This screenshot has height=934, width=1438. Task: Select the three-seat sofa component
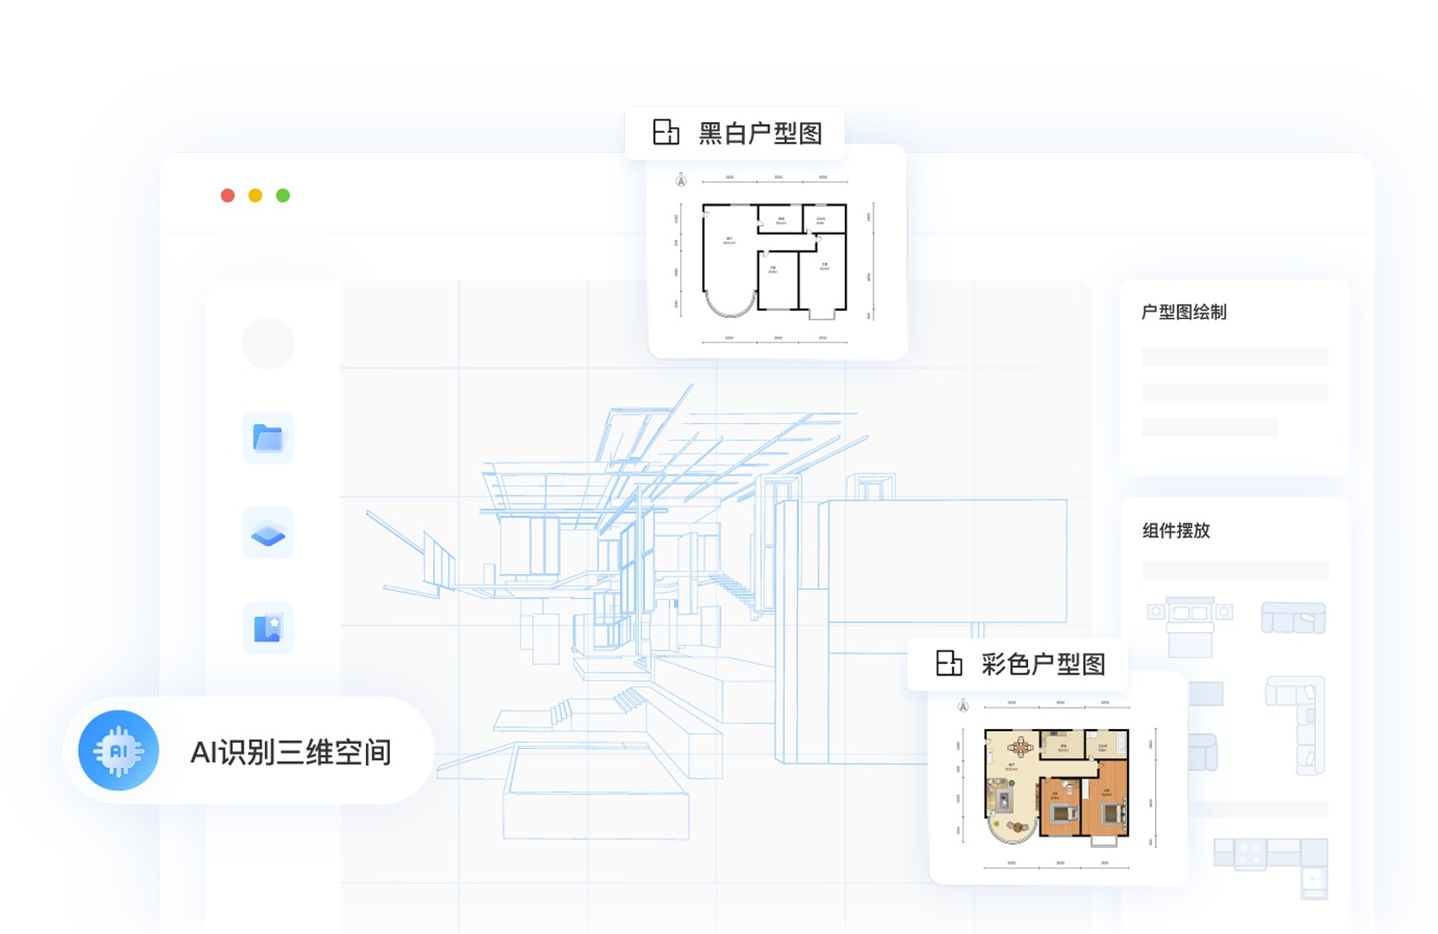(x=1294, y=618)
